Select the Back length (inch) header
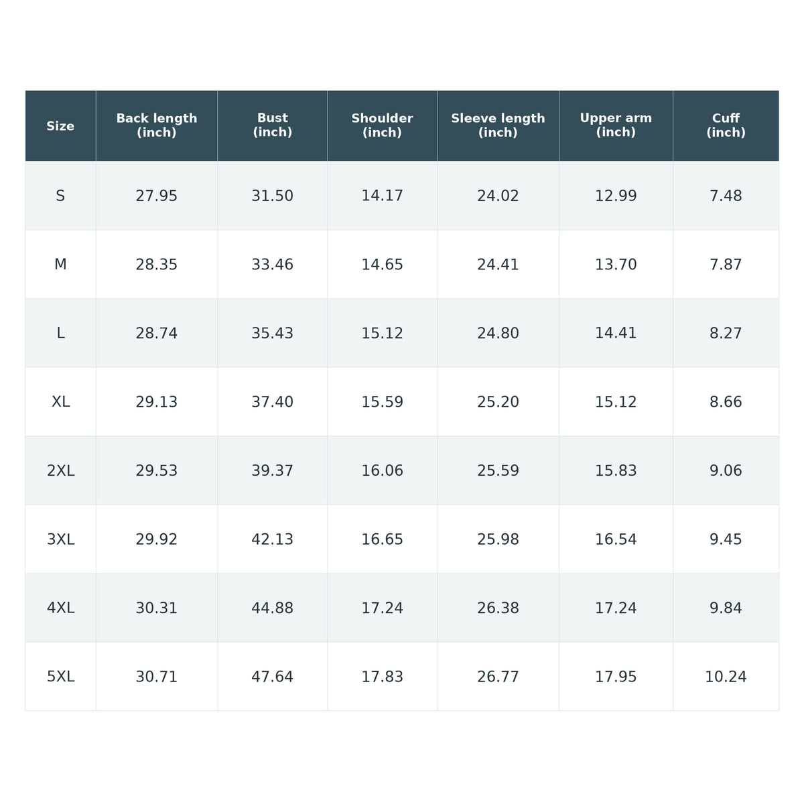 pos(157,126)
